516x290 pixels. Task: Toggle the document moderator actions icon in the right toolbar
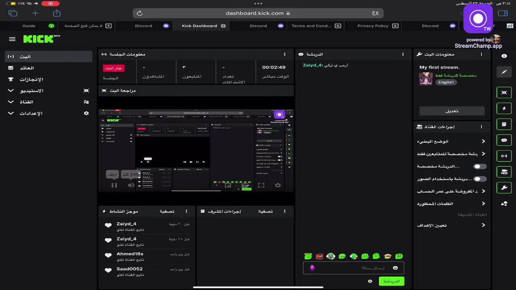click(504, 124)
